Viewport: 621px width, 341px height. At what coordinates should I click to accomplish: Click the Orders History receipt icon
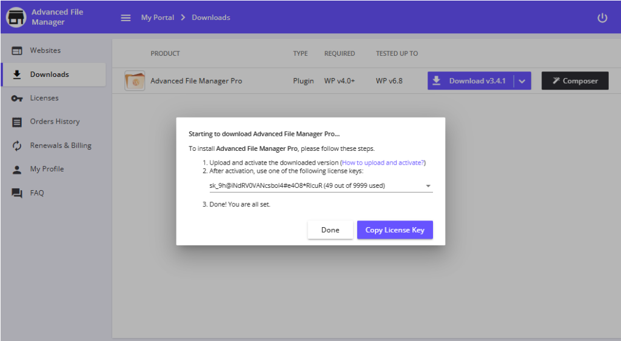click(x=17, y=122)
